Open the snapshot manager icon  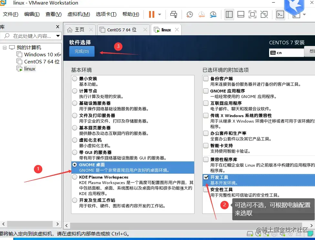click(213, 14)
